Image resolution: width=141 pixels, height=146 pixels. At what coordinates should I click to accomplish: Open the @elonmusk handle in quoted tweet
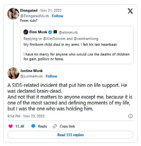click(68, 32)
